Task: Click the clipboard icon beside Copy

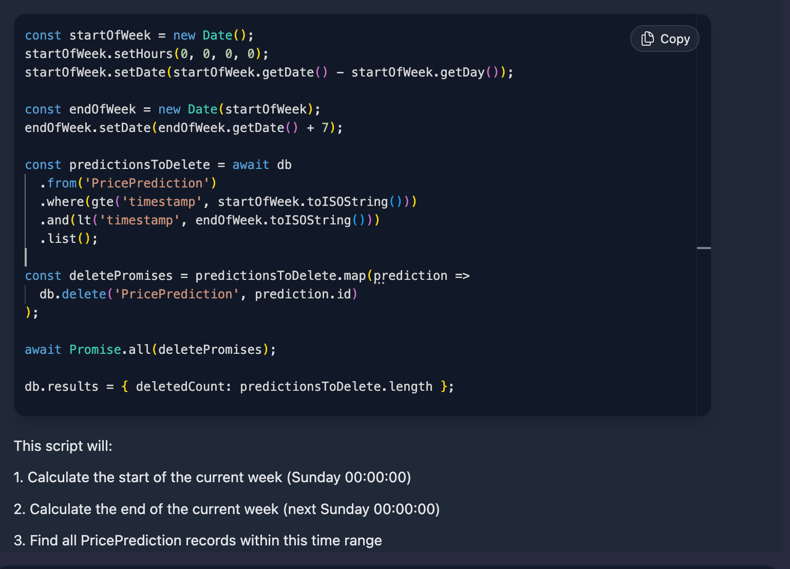Action: click(648, 39)
